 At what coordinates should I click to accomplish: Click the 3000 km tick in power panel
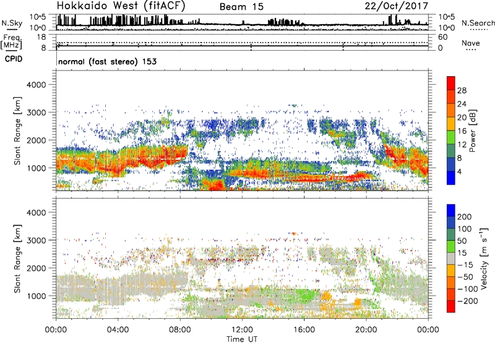tap(37, 113)
